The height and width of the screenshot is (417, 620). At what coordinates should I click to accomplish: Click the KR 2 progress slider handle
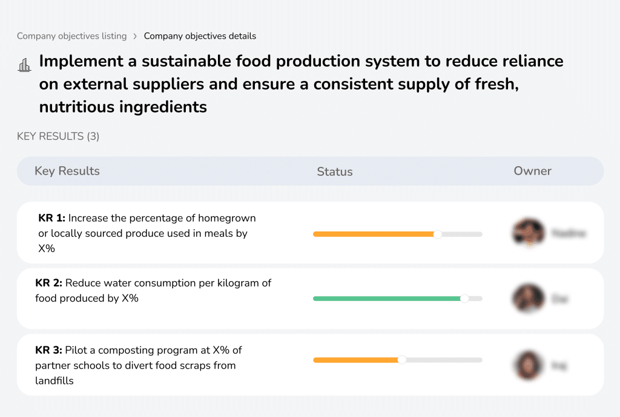click(x=465, y=298)
